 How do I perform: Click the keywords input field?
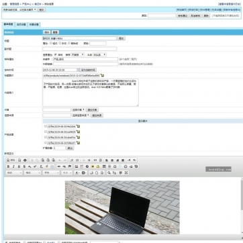[85, 59]
